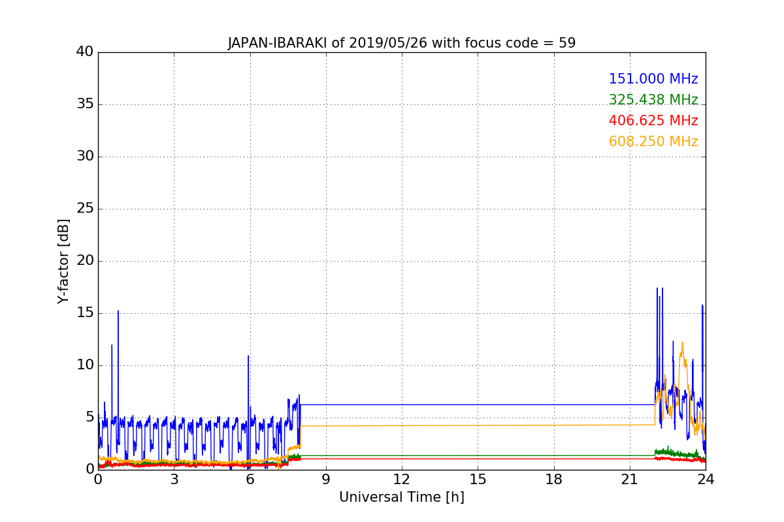Click x-axis tick label 18
The height and width of the screenshot is (522, 784).
[x=554, y=480]
